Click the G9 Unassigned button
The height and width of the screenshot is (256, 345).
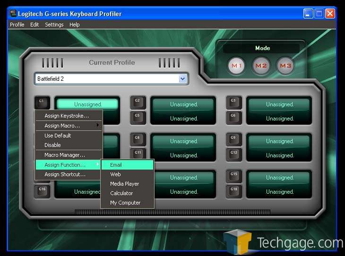(279, 141)
